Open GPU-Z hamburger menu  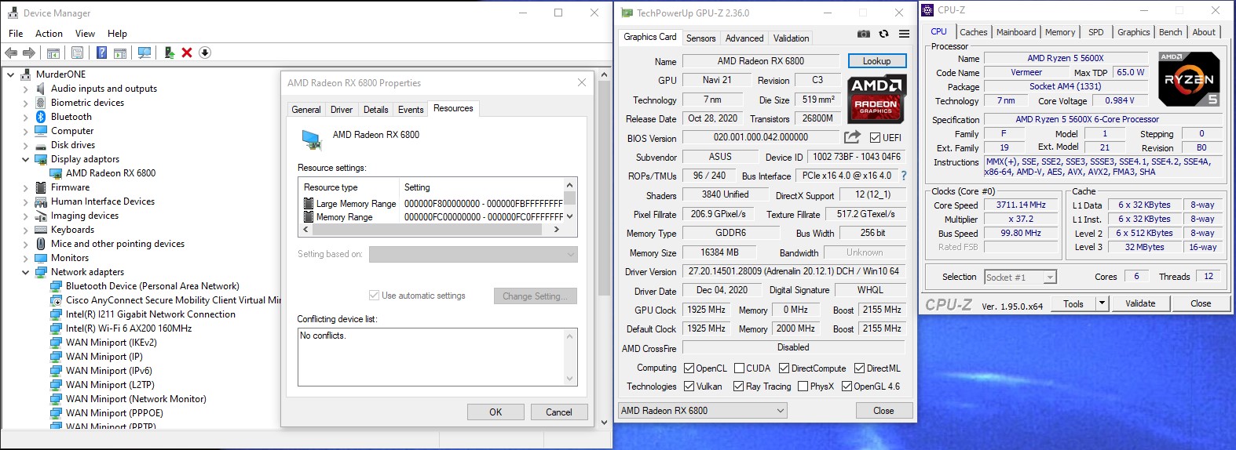coord(904,34)
